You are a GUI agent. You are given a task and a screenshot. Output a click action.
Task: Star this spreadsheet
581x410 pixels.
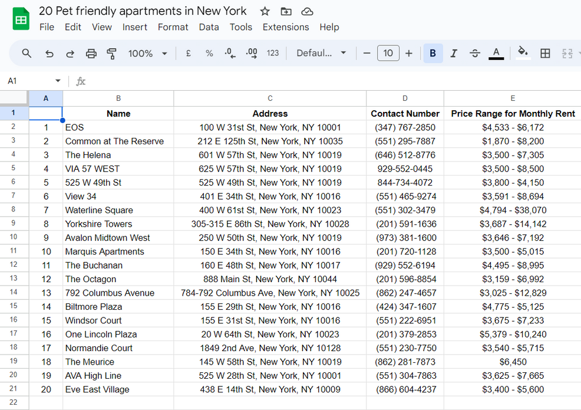pos(265,11)
